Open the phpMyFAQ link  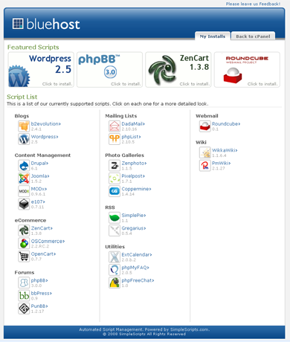tap(135, 268)
